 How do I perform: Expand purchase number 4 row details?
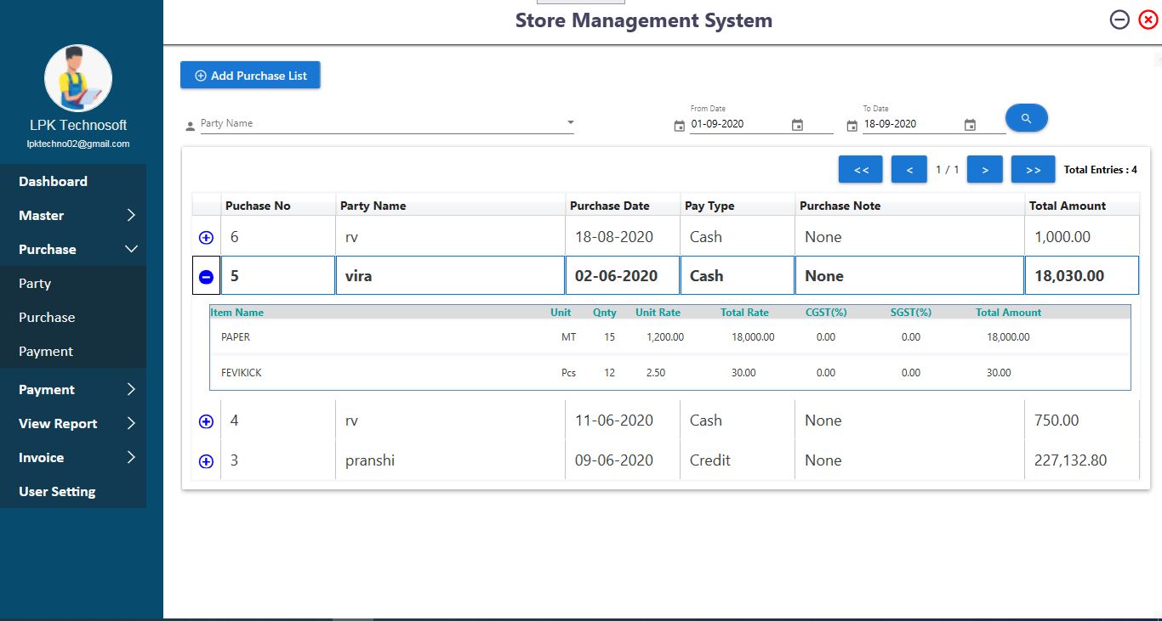(206, 421)
